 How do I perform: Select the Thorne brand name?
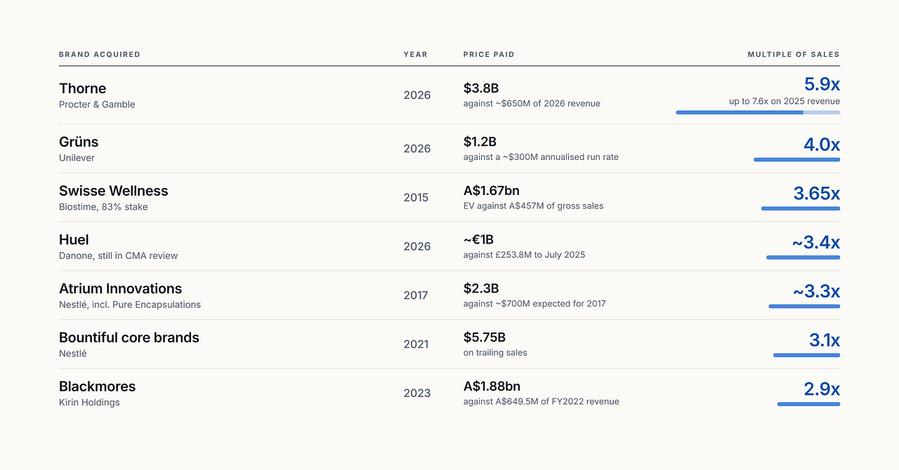tap(83, 88)
